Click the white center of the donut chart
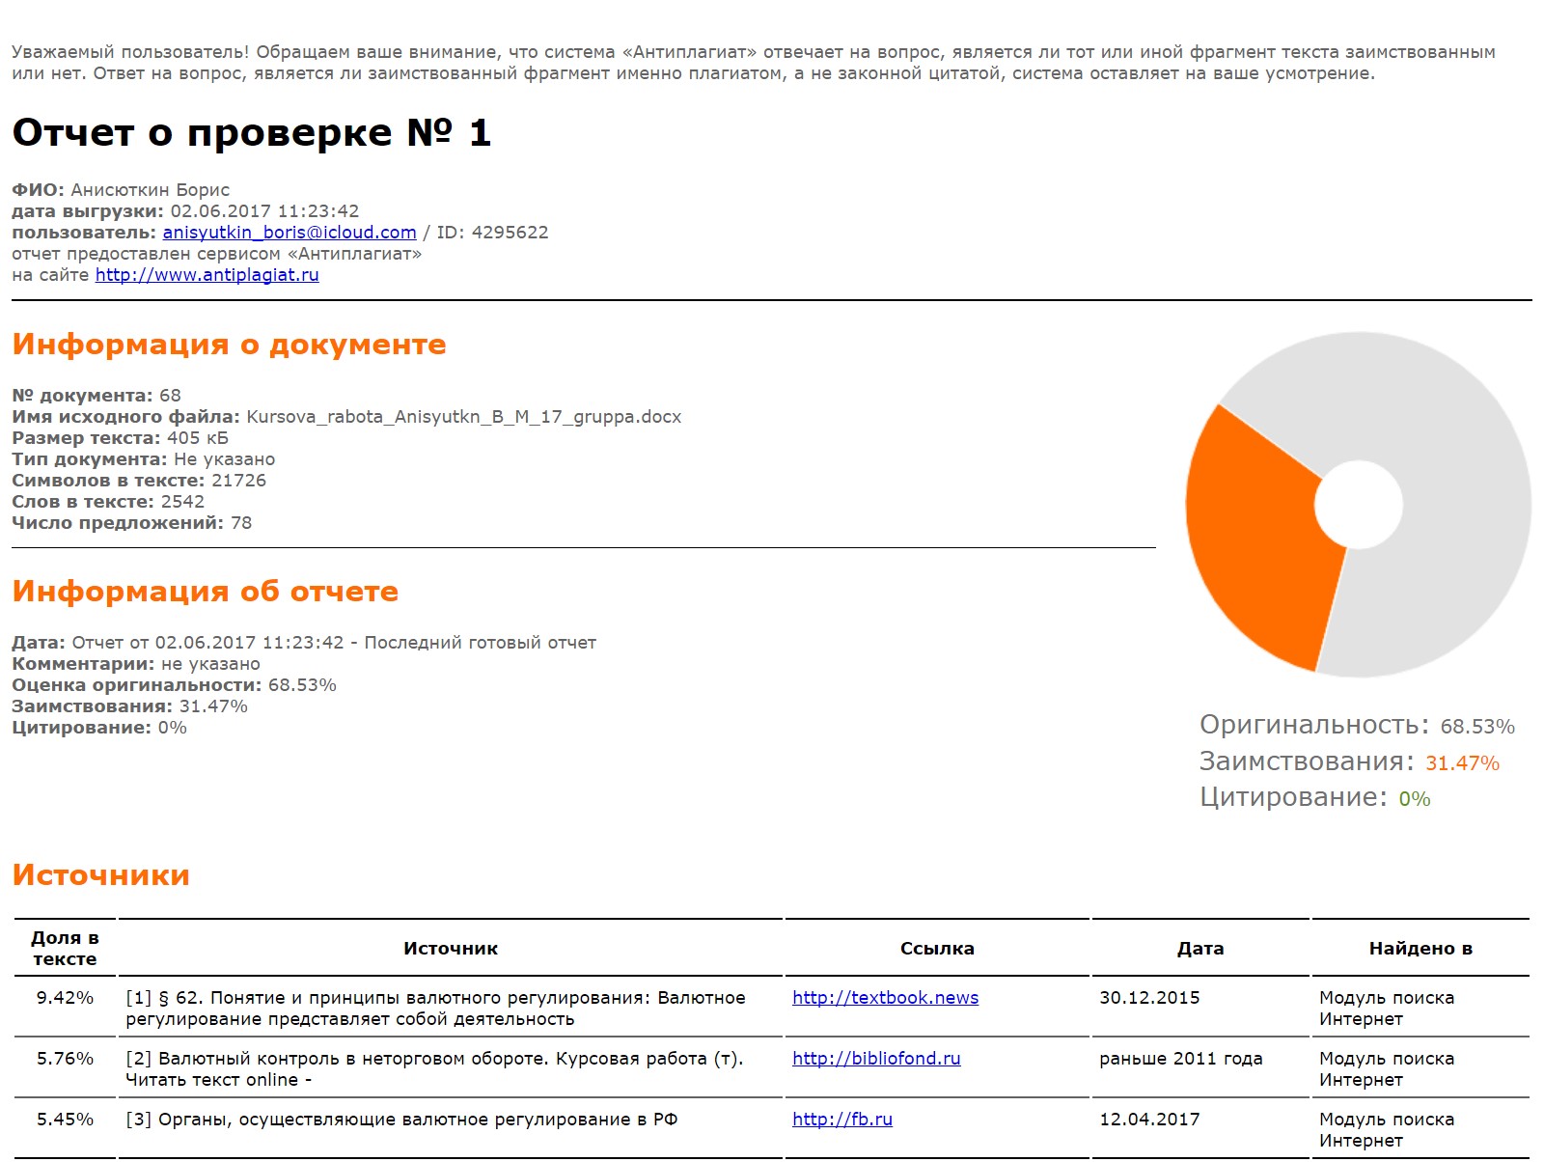The height and width of the screenshot is (1162, 1544). tap(1359, 505)
